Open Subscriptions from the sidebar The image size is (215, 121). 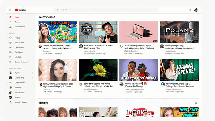(x=20, y=27)
